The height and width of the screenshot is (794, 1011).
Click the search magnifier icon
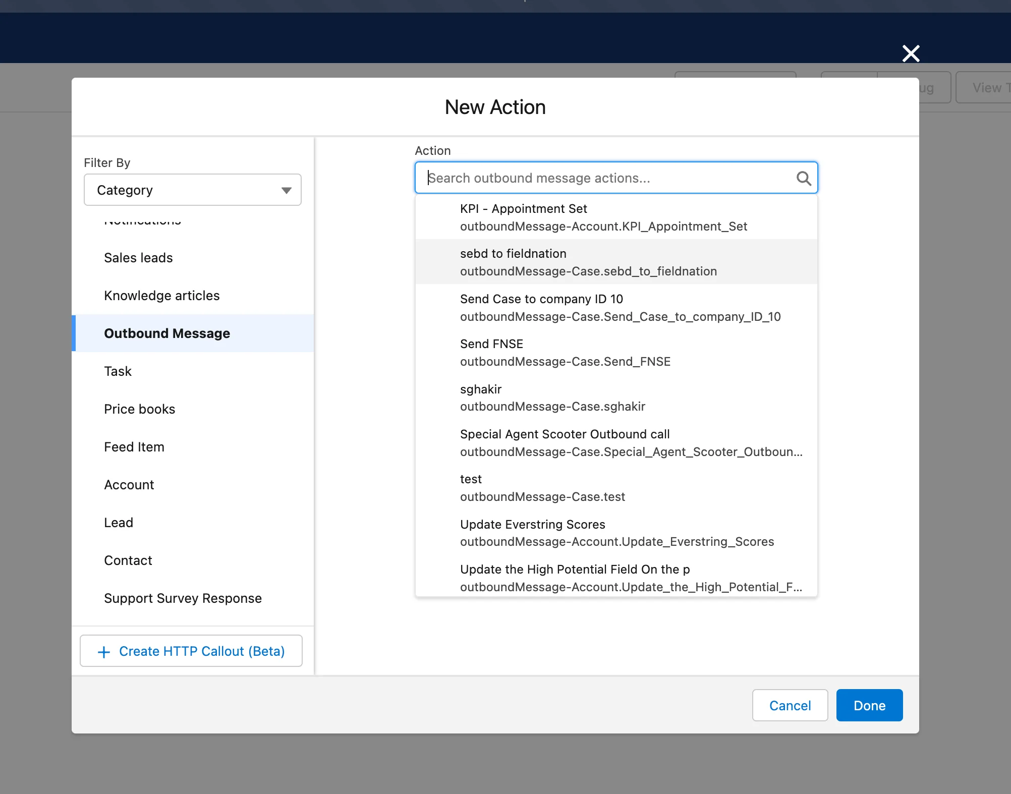[x=803, y=178]
